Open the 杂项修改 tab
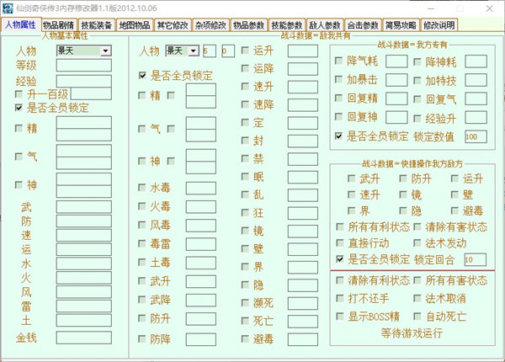Viewport: 505px width, 362px height. tap(210, 25)
